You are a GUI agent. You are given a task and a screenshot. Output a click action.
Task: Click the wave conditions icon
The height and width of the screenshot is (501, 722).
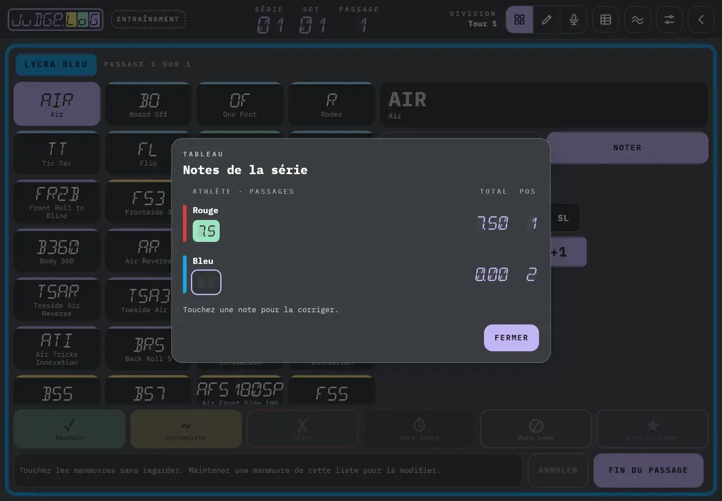pos(638,20)
